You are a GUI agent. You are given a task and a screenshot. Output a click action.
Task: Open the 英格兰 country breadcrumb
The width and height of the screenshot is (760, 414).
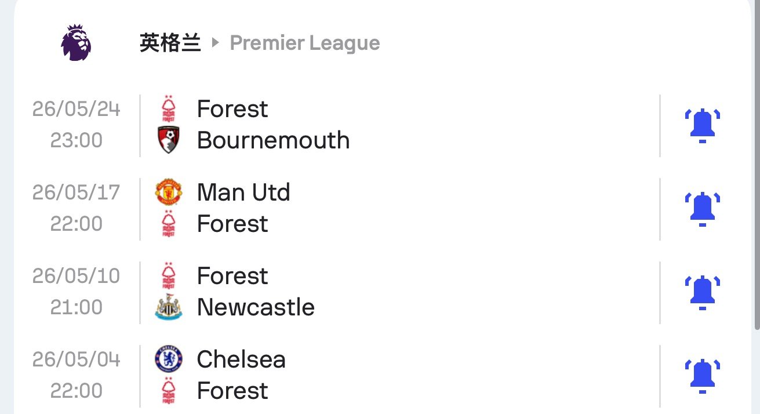(x=170, y=43)
